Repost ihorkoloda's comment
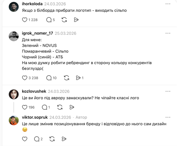The height and width of the screenshot is (146, 177). pos(64,19)
